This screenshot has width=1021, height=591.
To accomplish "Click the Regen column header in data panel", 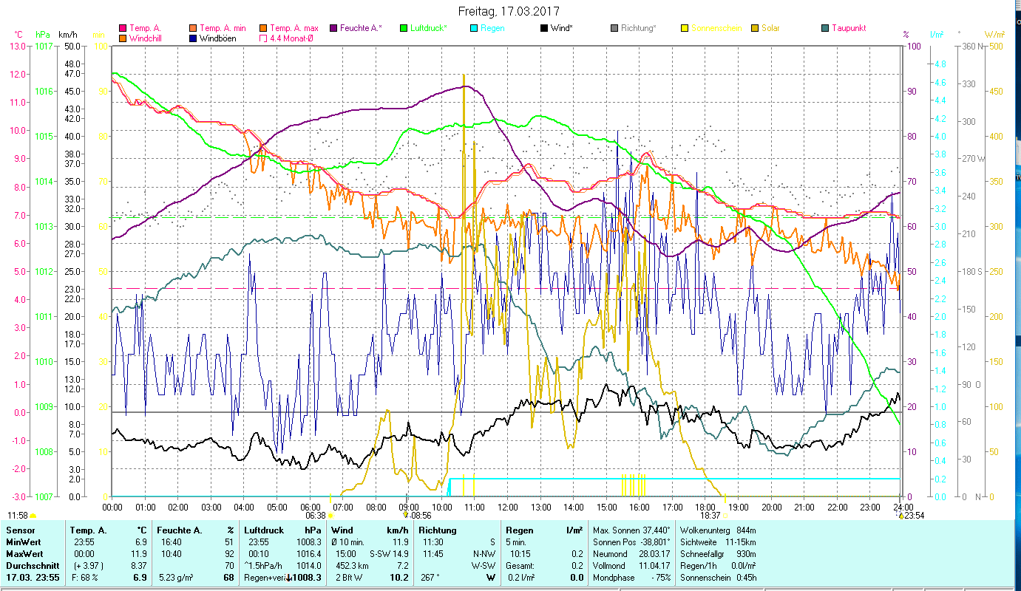I will 519,530.
